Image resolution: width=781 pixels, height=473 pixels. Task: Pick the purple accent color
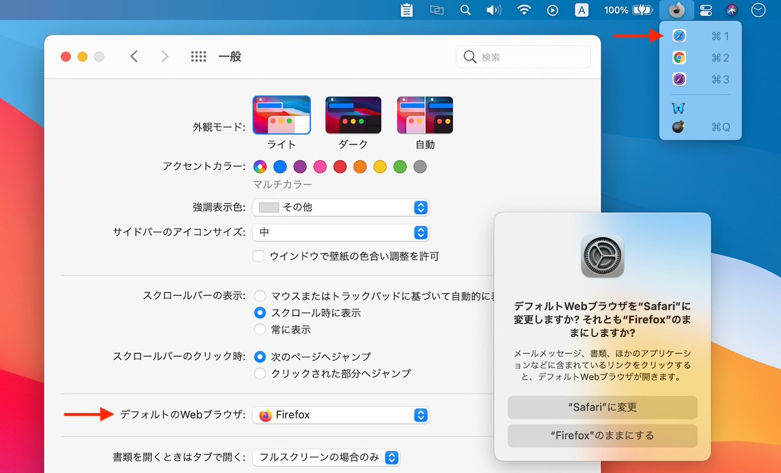[x=300, y=167]
